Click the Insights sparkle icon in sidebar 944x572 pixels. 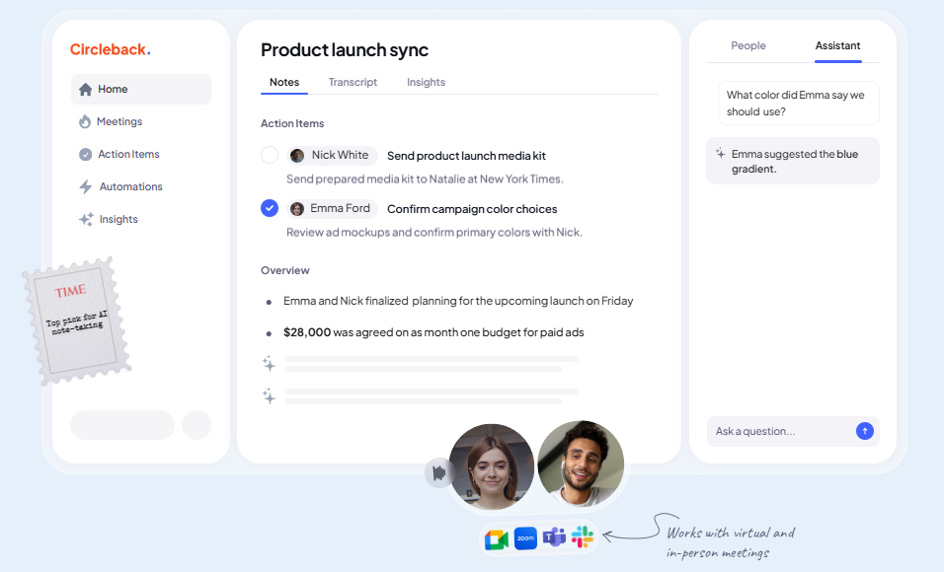click(86, 219)
